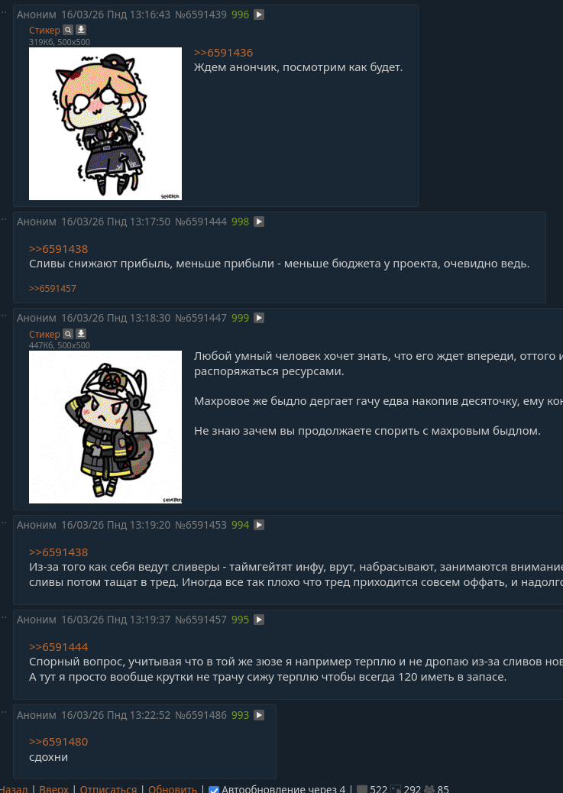Open the arrow menu on post №6591486
Image resolution: width=563 pixels, height=793 pixels.
(x=259, y=715)
